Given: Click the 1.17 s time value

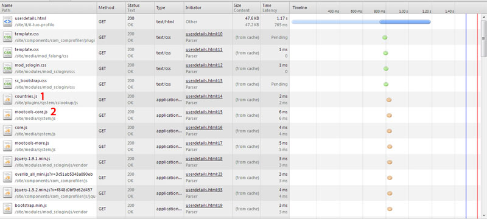Looking at the screenshot, I should tap(282, 18).
